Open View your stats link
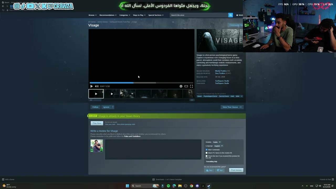This screenshot has width=336, height=189. 110,124
